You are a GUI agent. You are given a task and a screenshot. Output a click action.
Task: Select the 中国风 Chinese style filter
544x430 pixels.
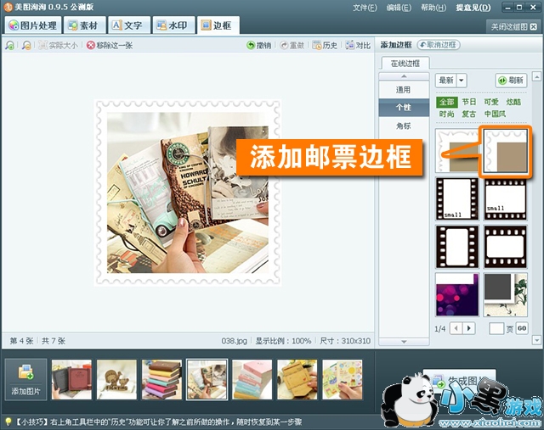(x=496, y=114)
